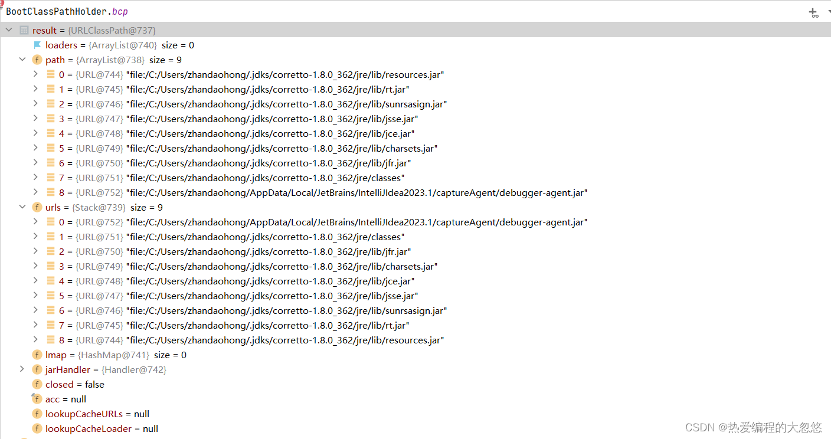Collapse the urls Stack node
This screenshot has width=831, height=439.
click(22, 207)
